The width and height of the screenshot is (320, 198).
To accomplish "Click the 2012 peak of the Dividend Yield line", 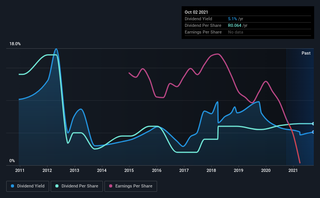I will click(x=57, y=49).
